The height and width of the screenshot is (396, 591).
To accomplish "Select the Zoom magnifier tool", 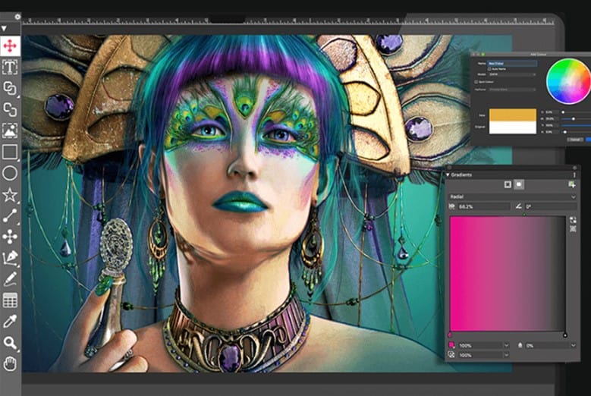I will pyautogui.click(x=10, y=343).
